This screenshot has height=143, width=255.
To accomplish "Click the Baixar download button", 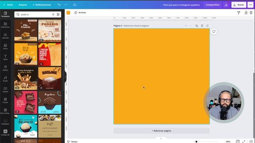I will (x=239, y=5).
